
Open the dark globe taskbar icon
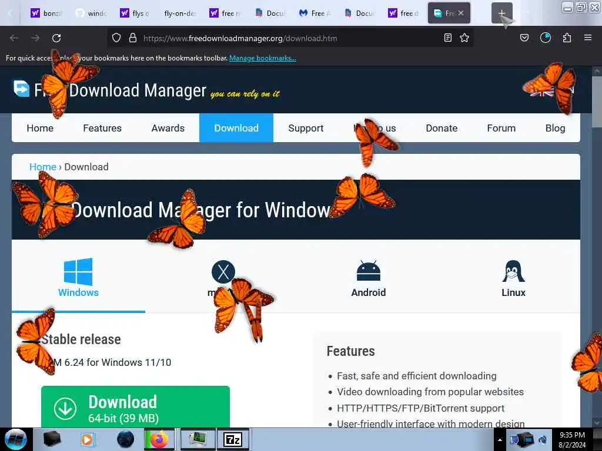[125, 439]
